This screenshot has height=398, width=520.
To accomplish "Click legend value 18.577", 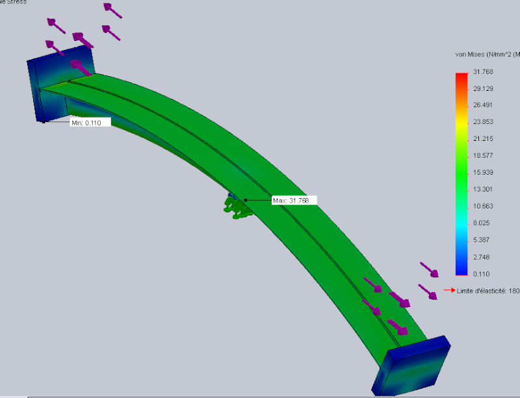I will (483, 156).
